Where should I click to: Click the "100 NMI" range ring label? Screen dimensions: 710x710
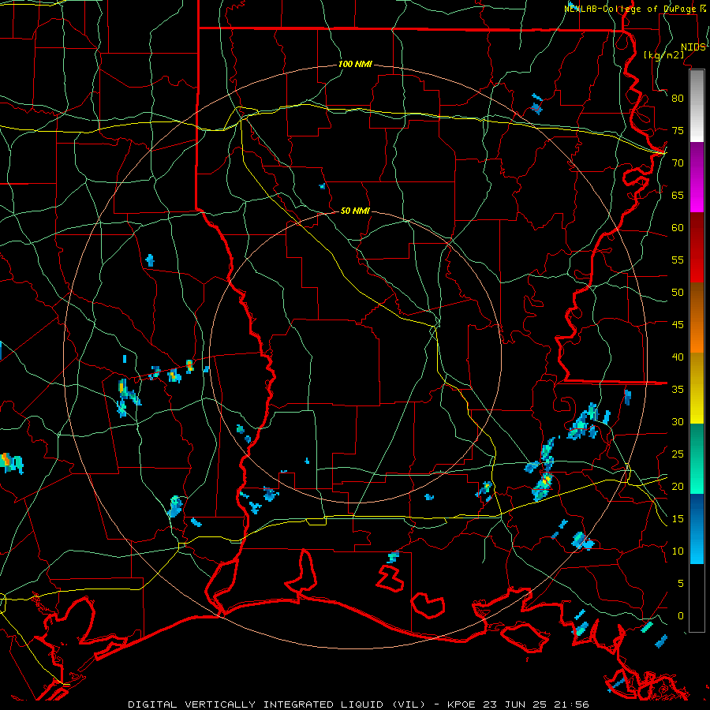(355, 65)
